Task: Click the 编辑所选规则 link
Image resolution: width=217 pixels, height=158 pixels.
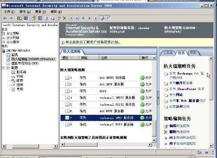Action: [179, 126]
